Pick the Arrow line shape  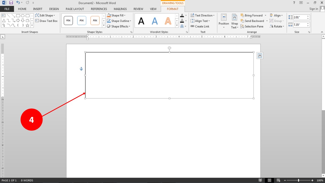[x=13, y=16]
